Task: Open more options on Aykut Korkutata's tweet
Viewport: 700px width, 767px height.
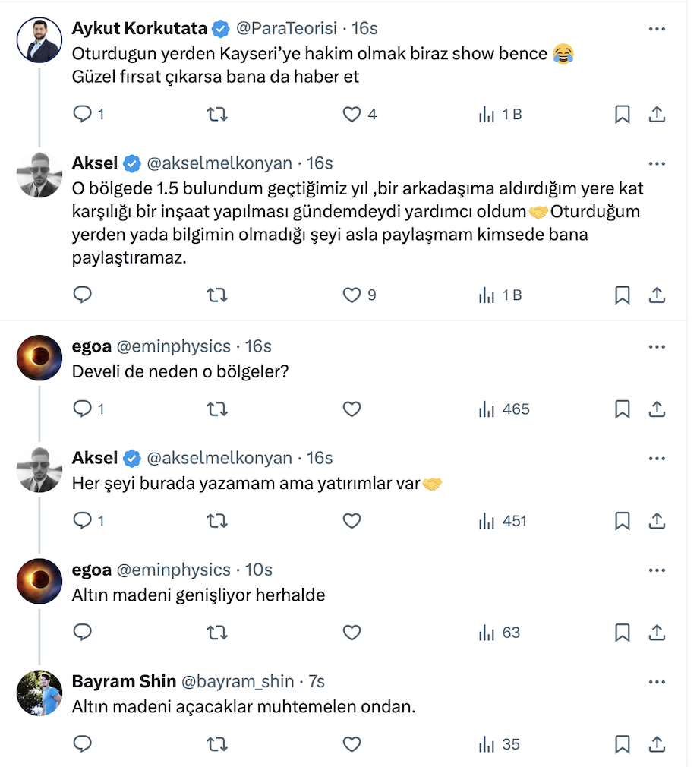Action: coord(657,29)
